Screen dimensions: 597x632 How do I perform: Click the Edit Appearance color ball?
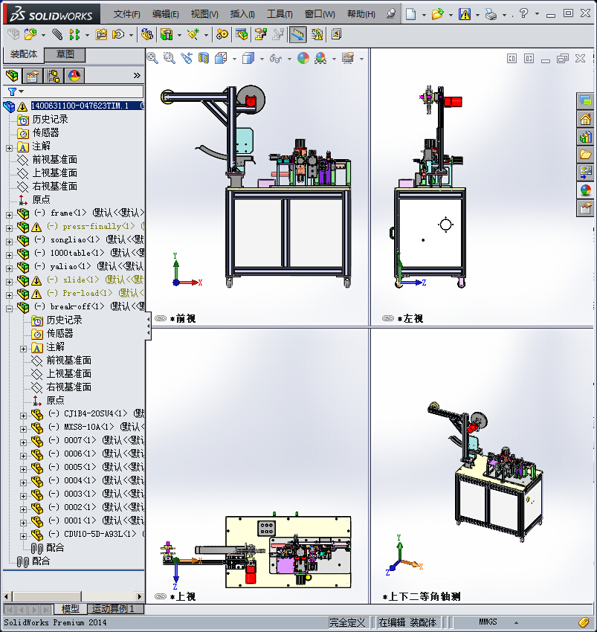click(303, 58)
